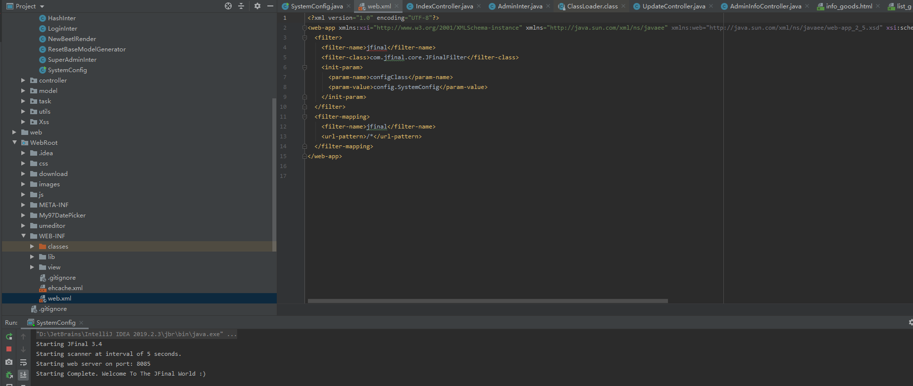
Task: Close the IndexController.java tab
Action: (x=479, y=6)
